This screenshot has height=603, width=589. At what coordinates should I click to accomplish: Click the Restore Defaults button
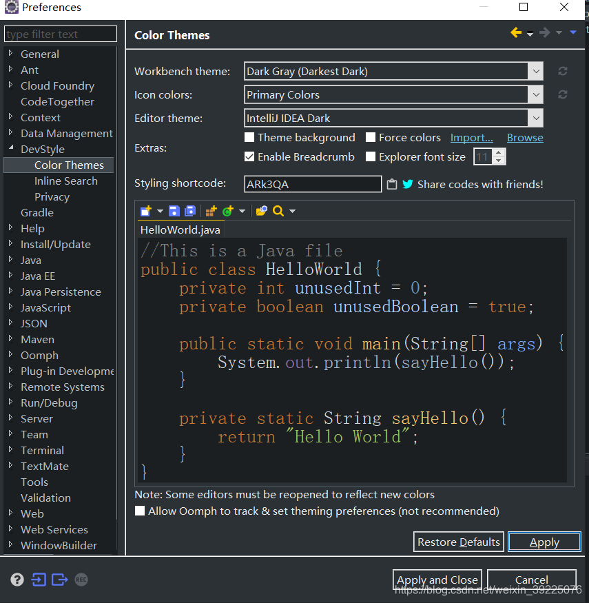point(459,542)
